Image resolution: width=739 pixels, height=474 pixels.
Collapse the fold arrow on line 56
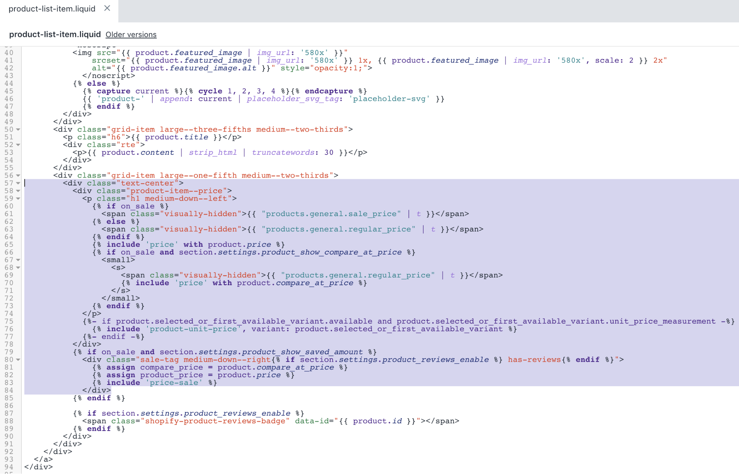(18, 176)
